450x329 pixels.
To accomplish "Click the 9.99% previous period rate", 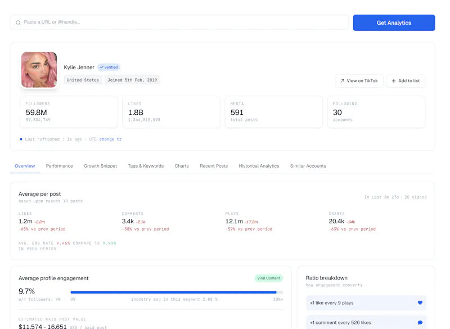I will pyautogui.click(x=109, y=243).
